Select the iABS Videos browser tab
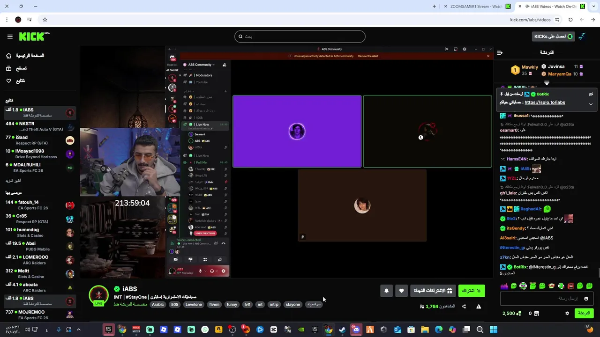This screenshot has height=337, width=600. (x=551, y=7)
